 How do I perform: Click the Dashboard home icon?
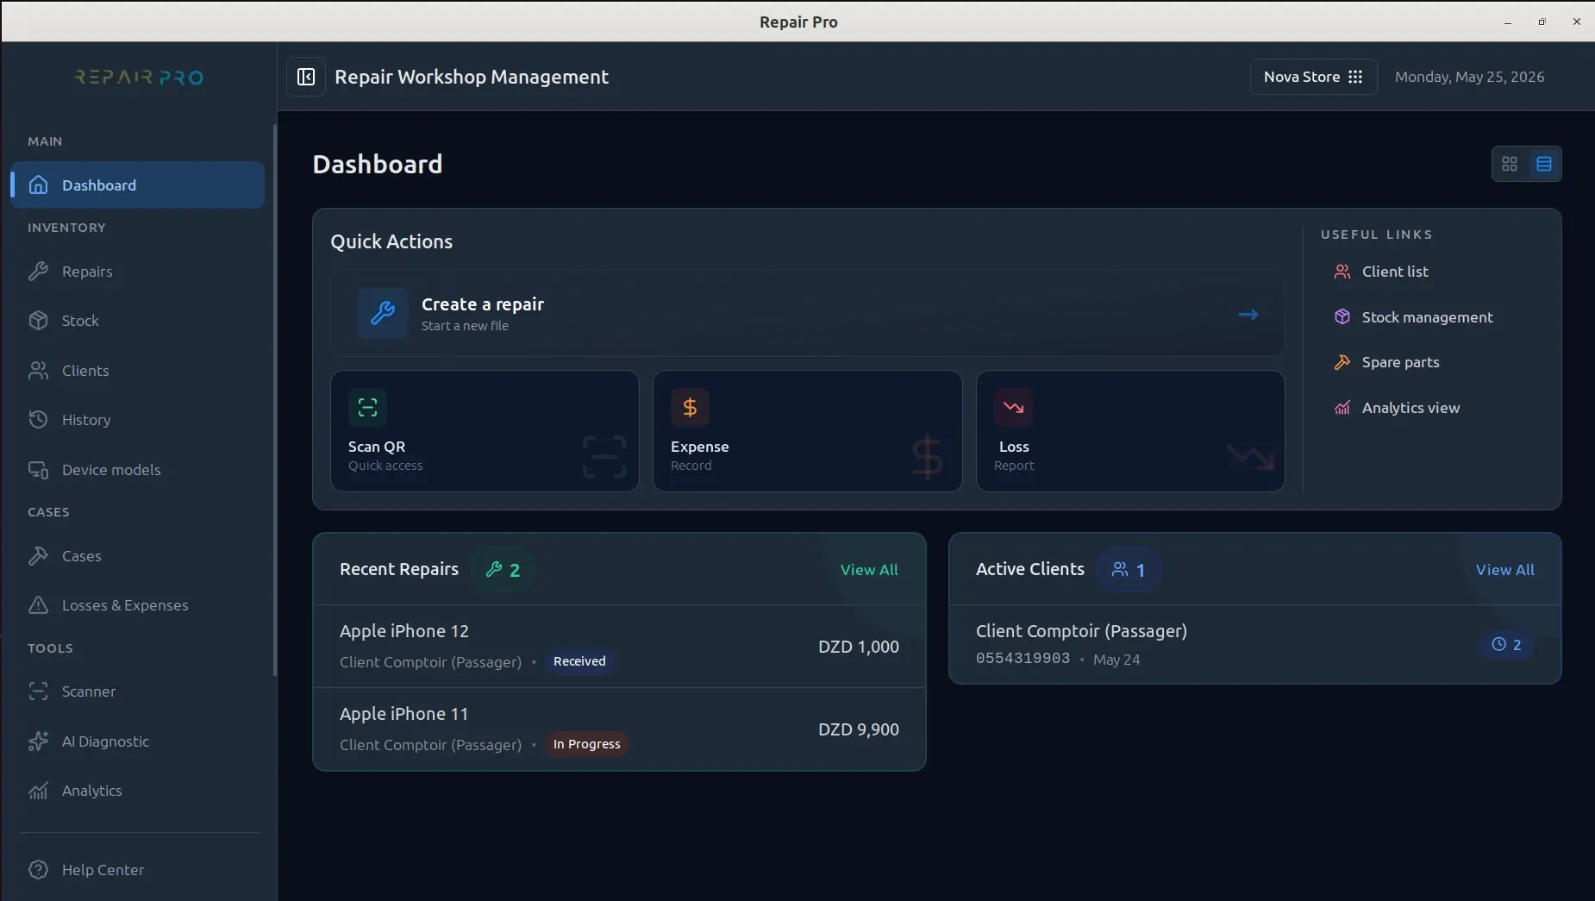(38, 185)
